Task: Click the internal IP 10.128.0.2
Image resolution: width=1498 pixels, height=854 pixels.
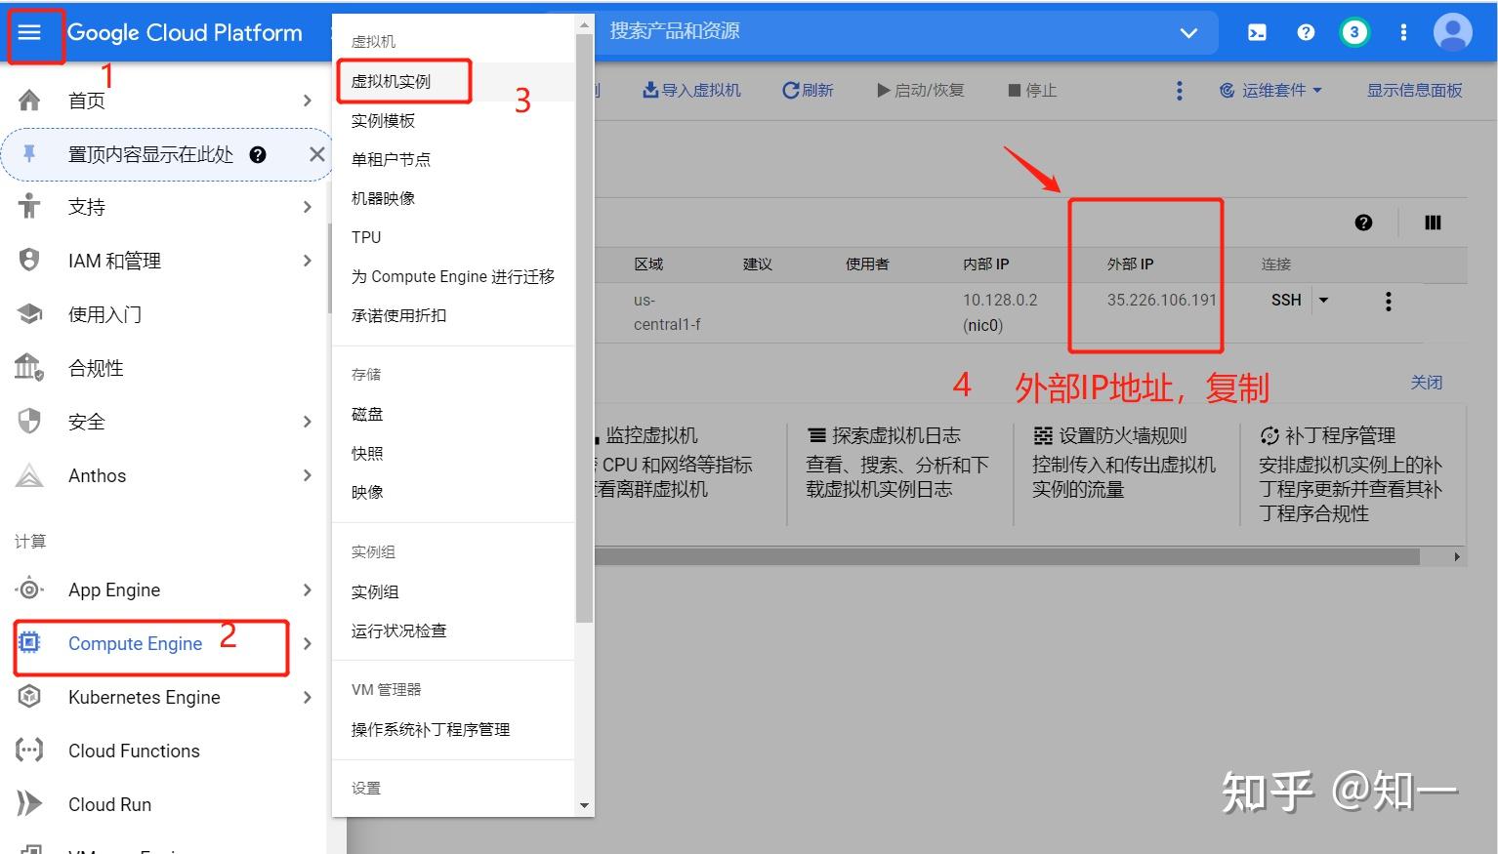Action: point(1000,300)
